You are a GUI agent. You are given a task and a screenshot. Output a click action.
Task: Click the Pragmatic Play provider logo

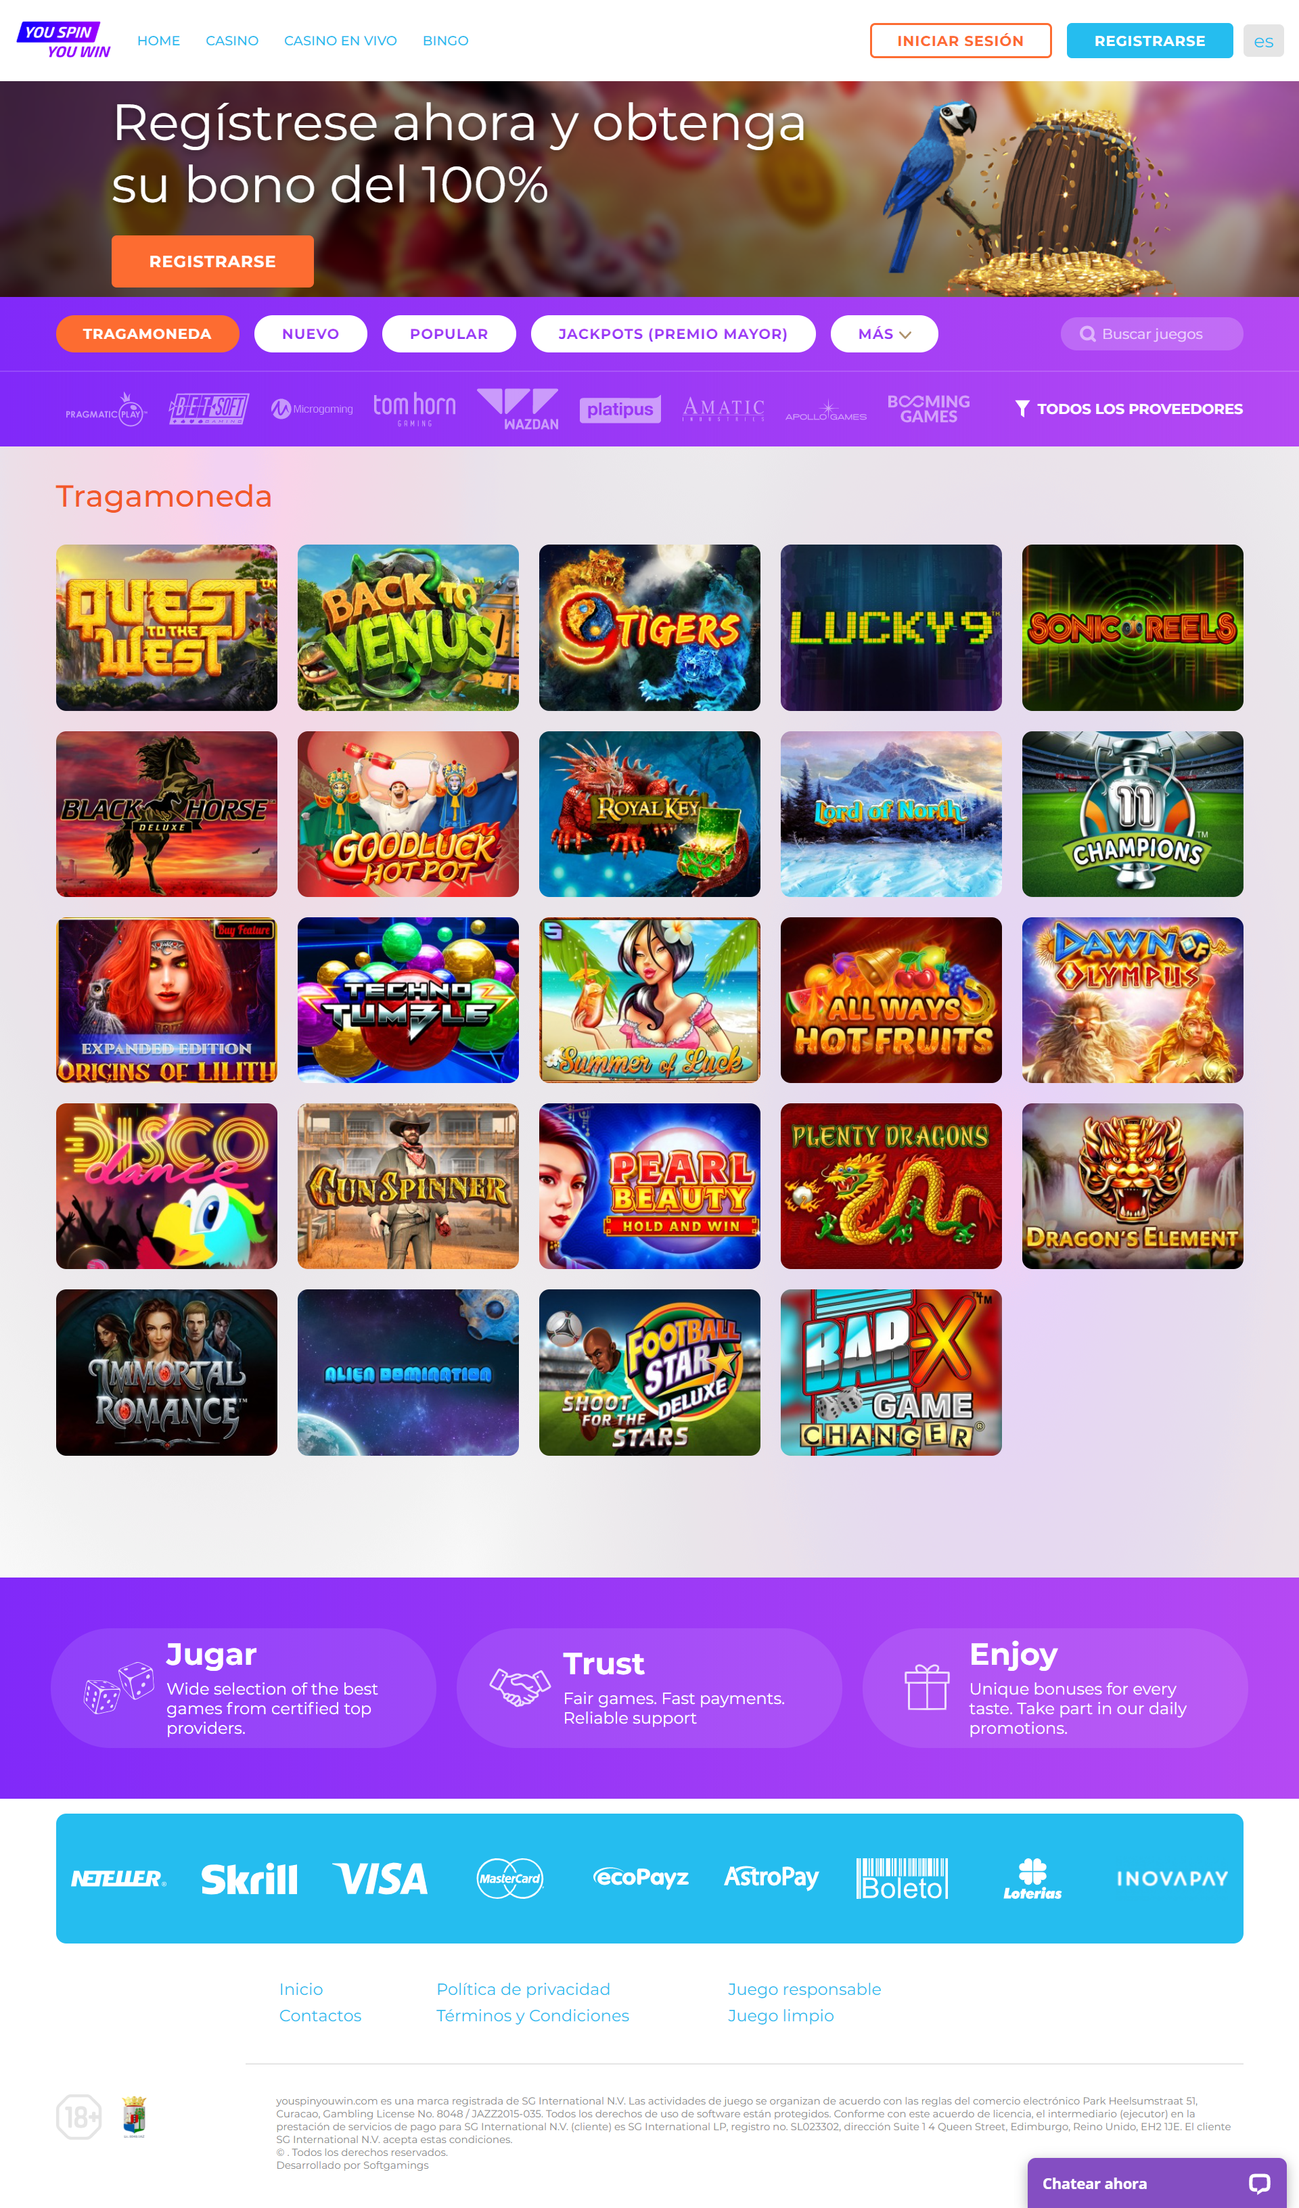(x=105, y=409)
